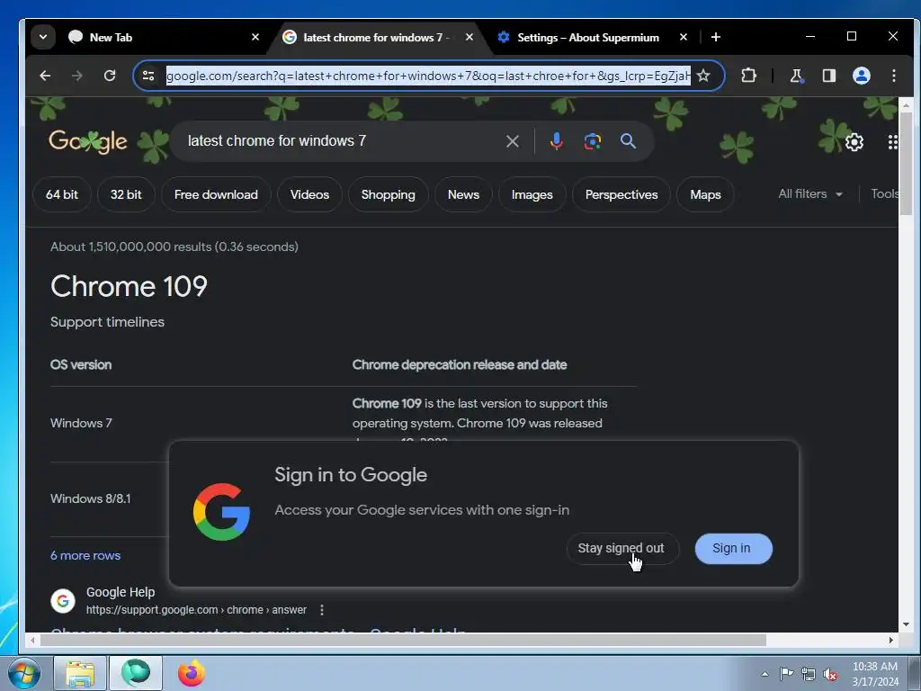Click the vertical scrollbar thumb

tap(906, 164)
